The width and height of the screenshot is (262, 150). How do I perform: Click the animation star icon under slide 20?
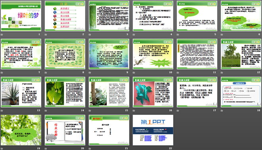click(x=46, y=148)
